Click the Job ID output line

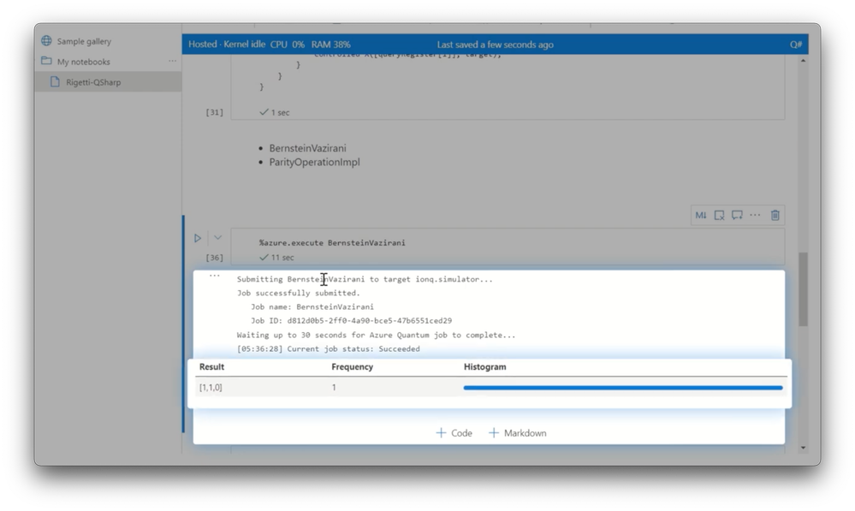[351, 321]
